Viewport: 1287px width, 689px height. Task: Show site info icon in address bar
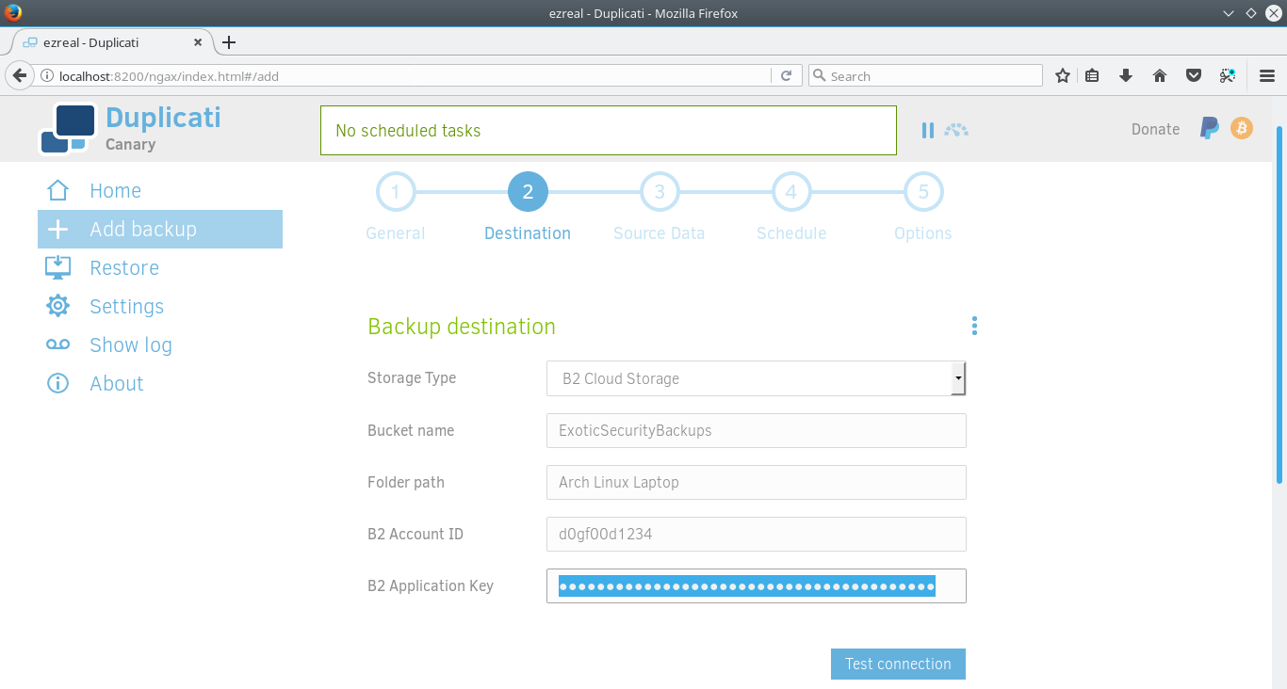click(x=46, y=76)
